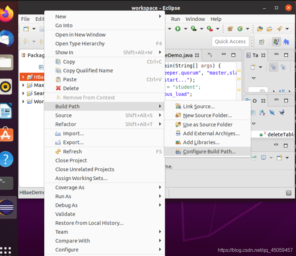
Task: Open the File menu in menu bar
Action: click(x=25, y=19)
